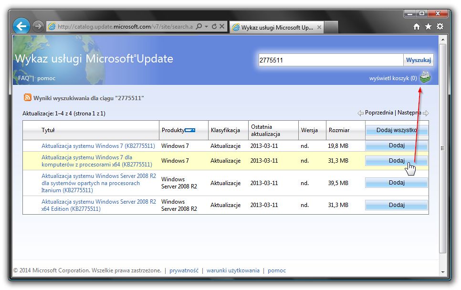Open Aktualizacja systemu Windows 7 (KB2775511) link
Image resolution: width=461 pixels, height=290 pixels.
98,146
